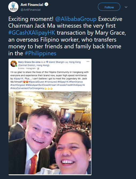Open the #GCashXAlipayHK hashtag
The image size is (136, 179).
32,33
